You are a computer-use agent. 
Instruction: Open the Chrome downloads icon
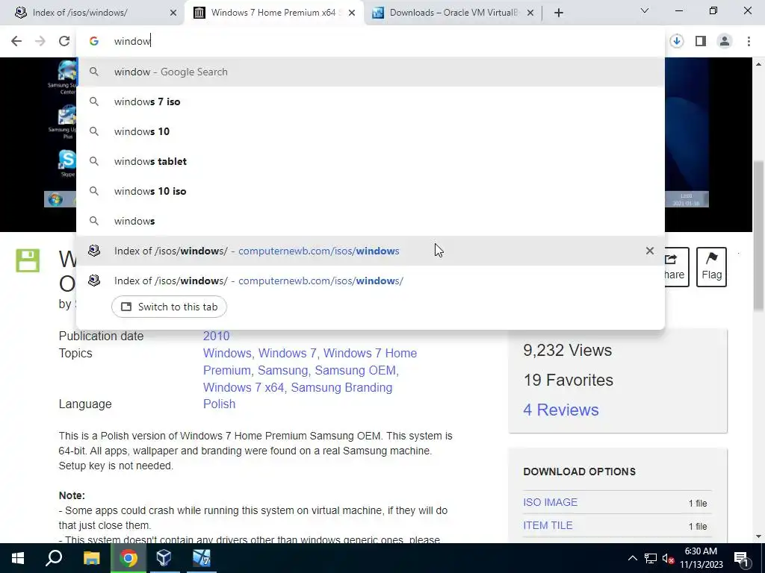click(x=676, y=41)
